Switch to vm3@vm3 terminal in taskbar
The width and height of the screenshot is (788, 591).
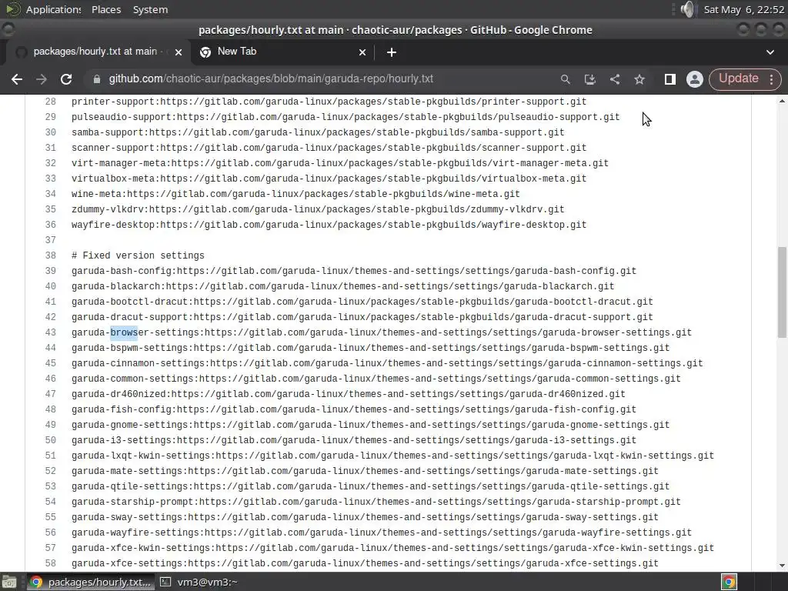[199, 582]
